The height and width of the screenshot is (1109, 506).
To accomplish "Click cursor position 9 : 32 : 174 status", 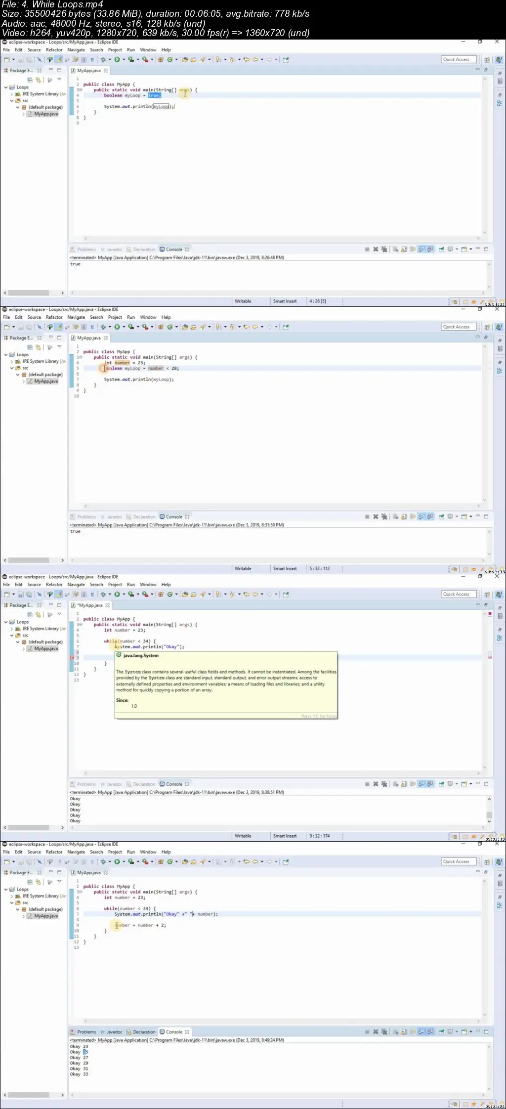I will tap(320, 836).
